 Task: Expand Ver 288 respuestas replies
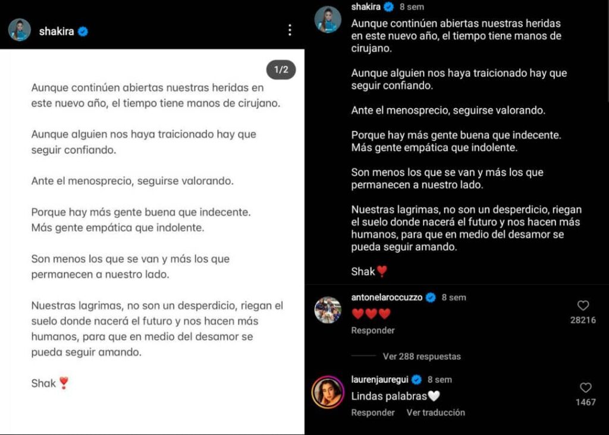coord(422,356)
